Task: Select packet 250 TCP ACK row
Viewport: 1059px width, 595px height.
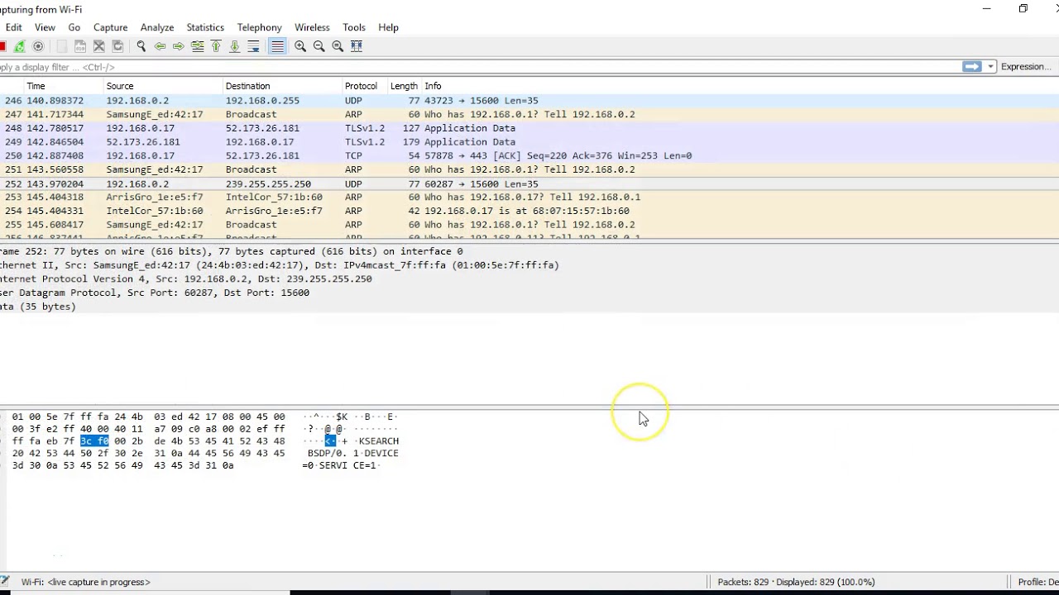Action: coord(529,156)
